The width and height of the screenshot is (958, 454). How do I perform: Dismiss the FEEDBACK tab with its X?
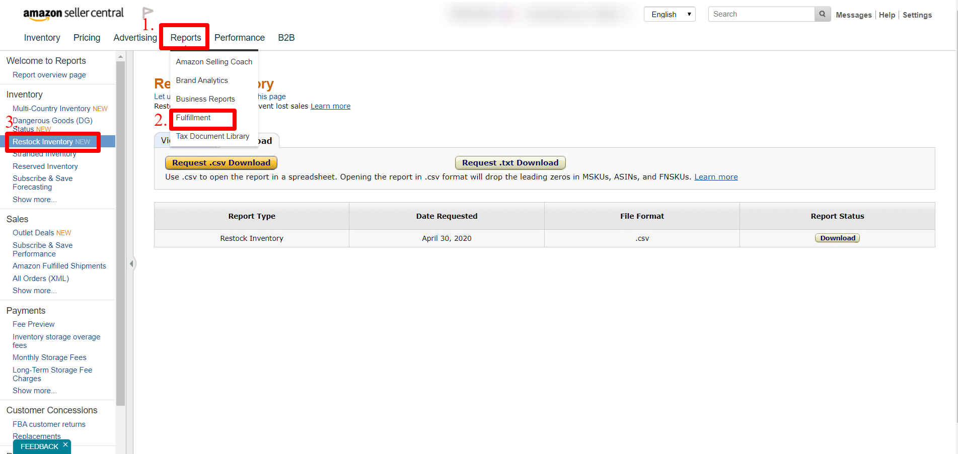coord(65,444)
